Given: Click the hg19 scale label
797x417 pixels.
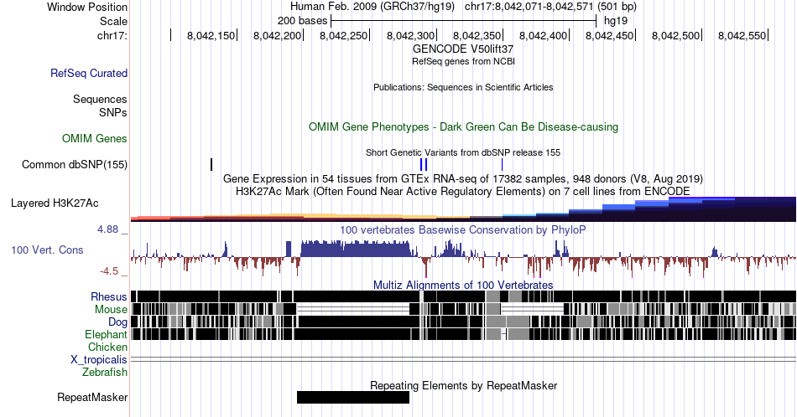Looking at the screenshot, I should pyautogui.click(x=616, y=21).
